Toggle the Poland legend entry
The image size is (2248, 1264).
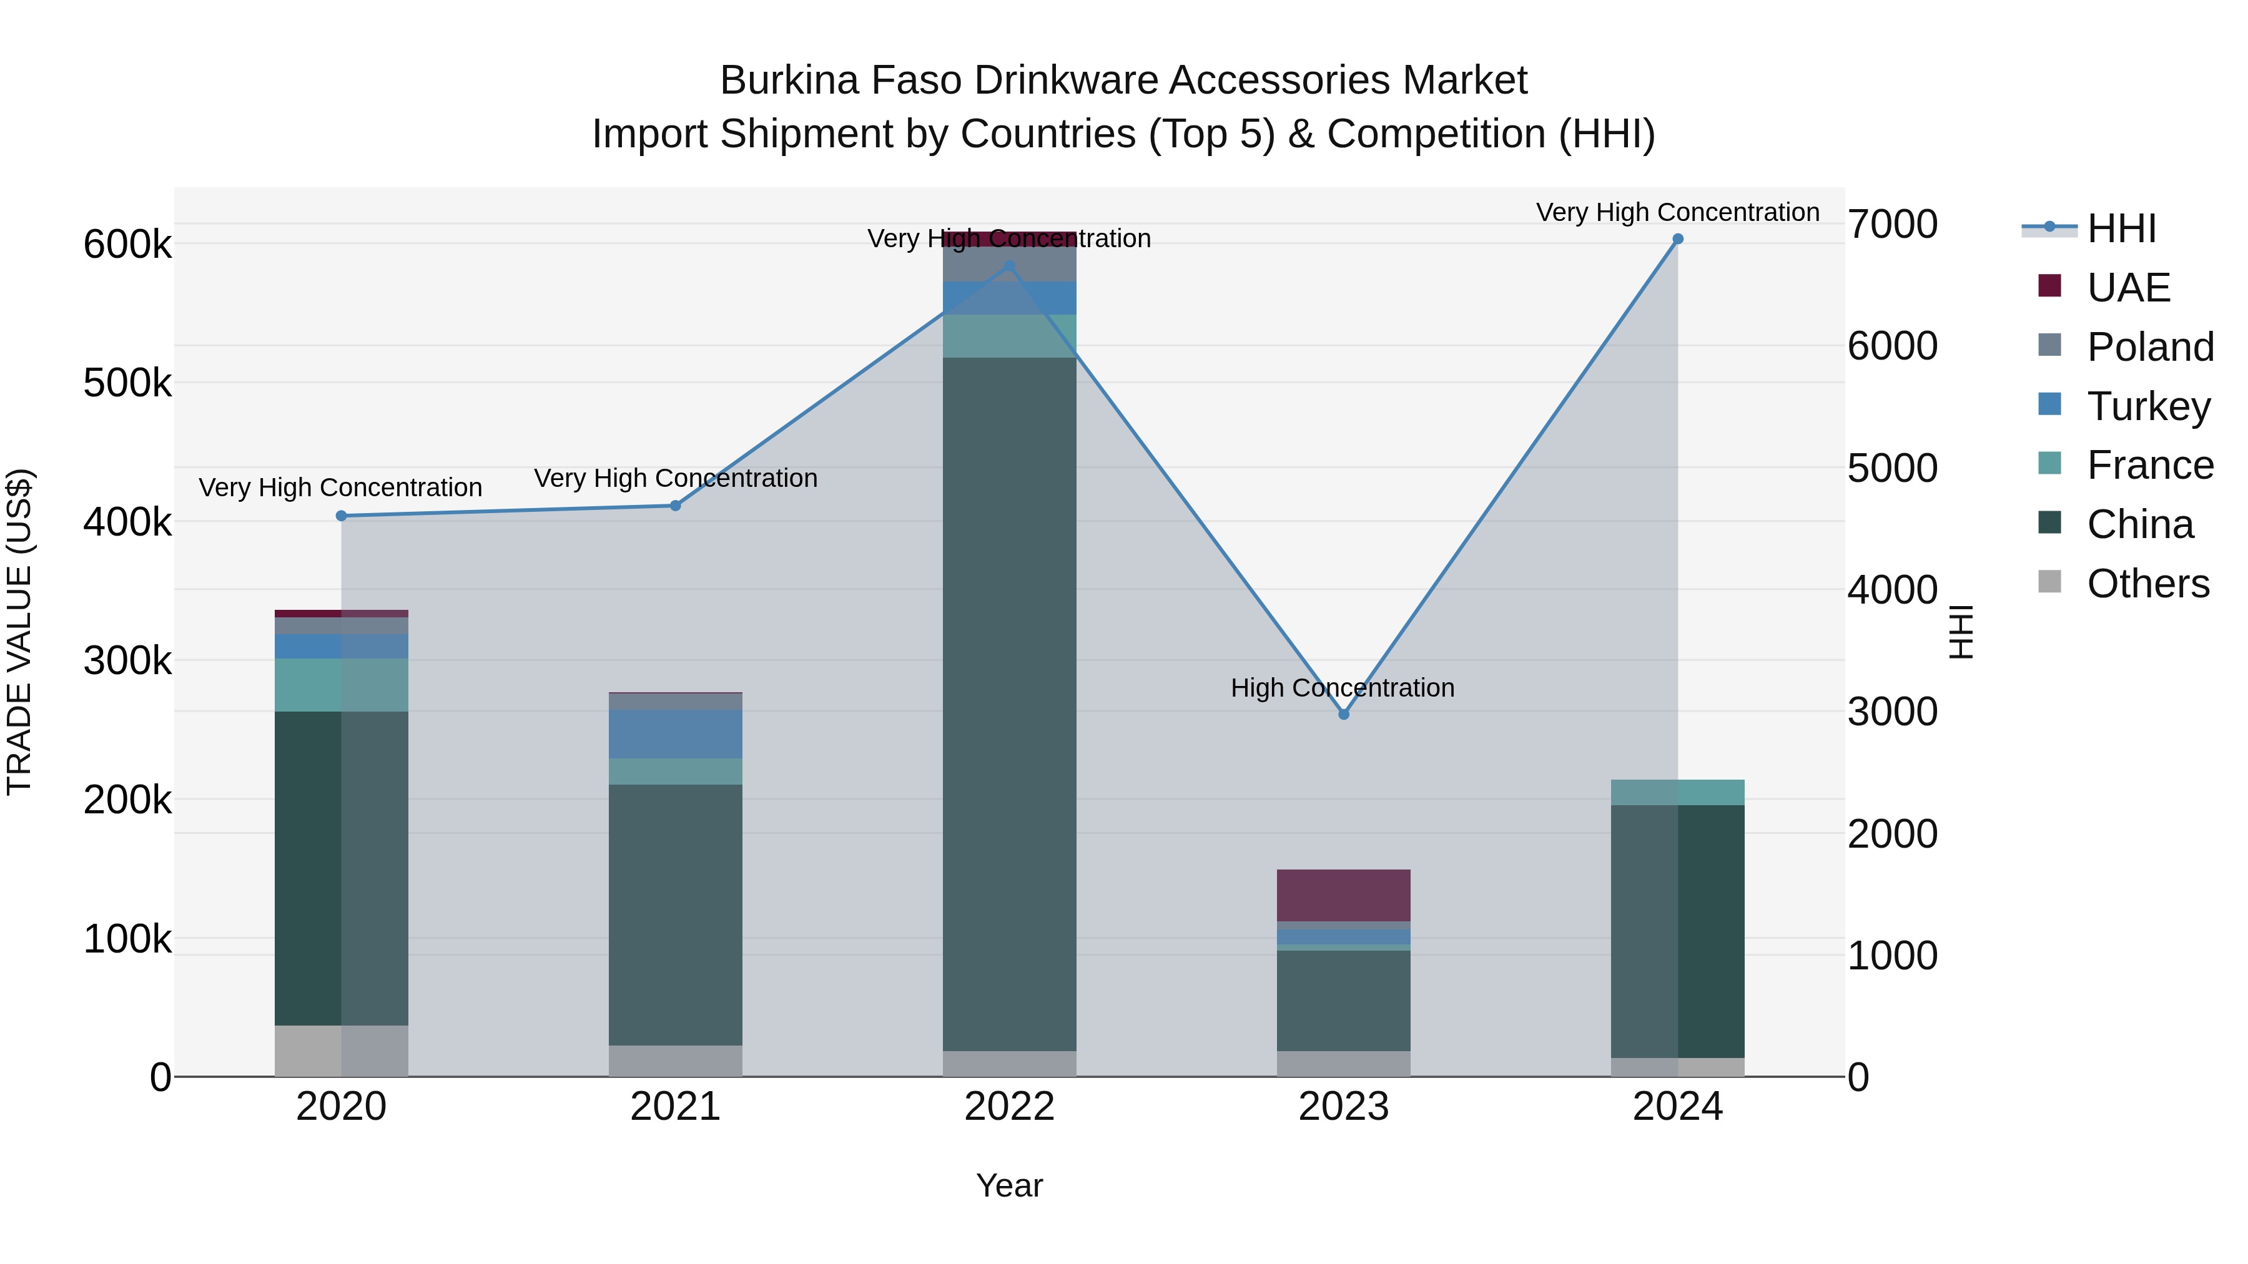click(2126, 346)
